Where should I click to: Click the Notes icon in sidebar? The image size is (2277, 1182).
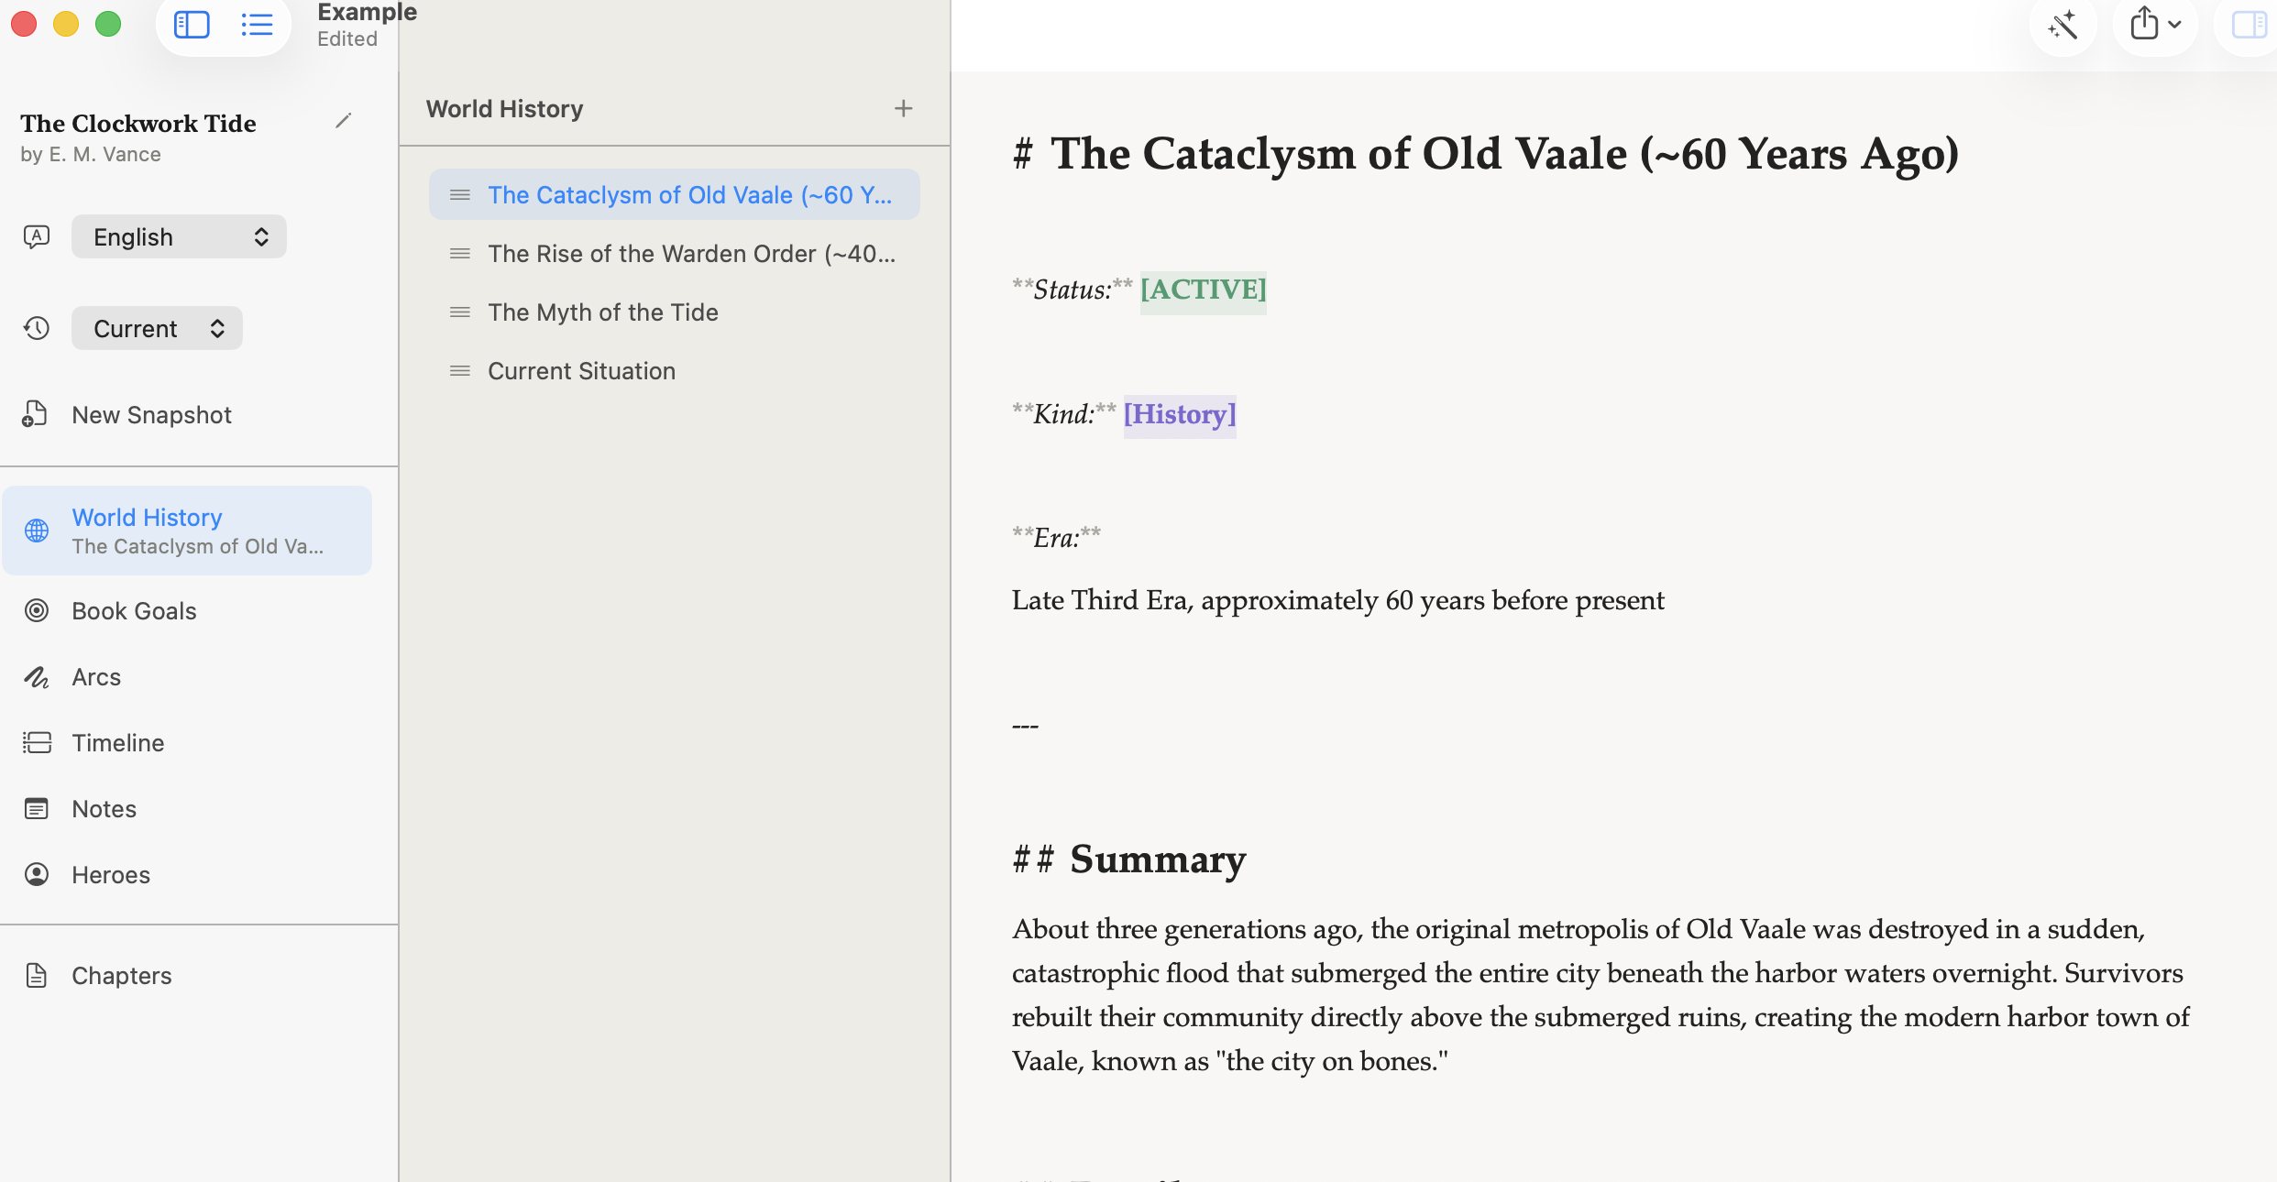[x=37, y=808]
